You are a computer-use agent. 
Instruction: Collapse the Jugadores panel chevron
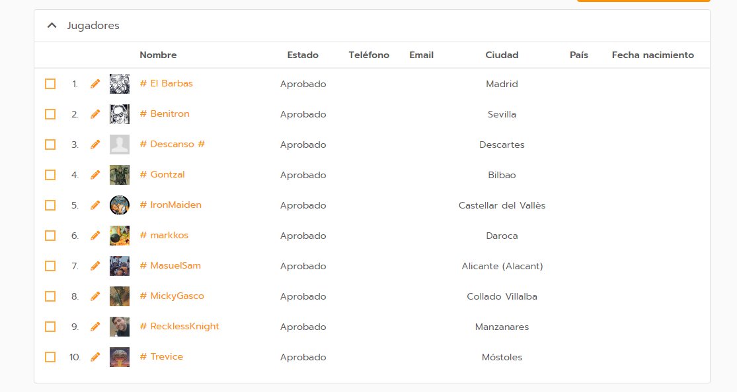coord(52,25)
